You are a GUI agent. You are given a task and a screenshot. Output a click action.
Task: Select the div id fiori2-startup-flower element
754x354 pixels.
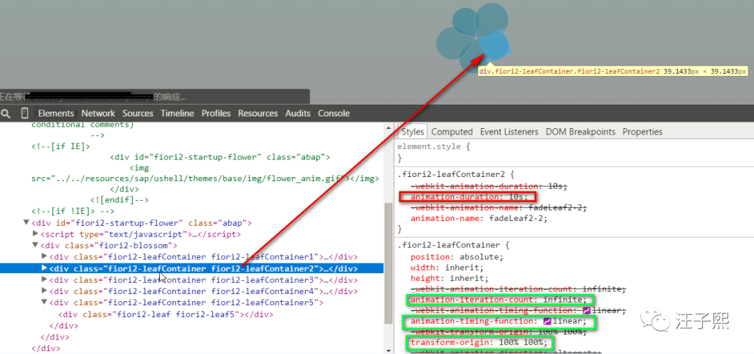141,222
